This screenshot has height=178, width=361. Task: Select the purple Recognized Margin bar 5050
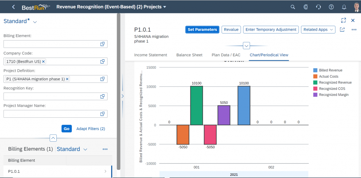224,115
